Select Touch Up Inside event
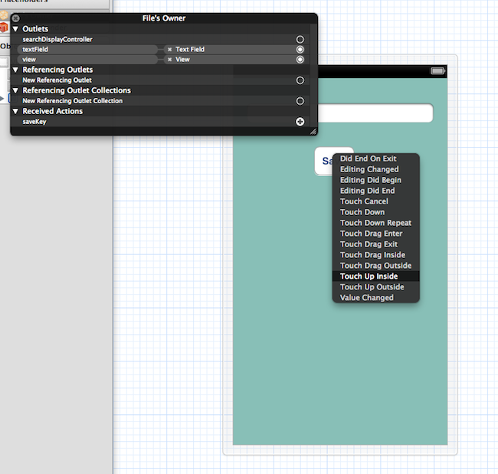 (375, 276)
